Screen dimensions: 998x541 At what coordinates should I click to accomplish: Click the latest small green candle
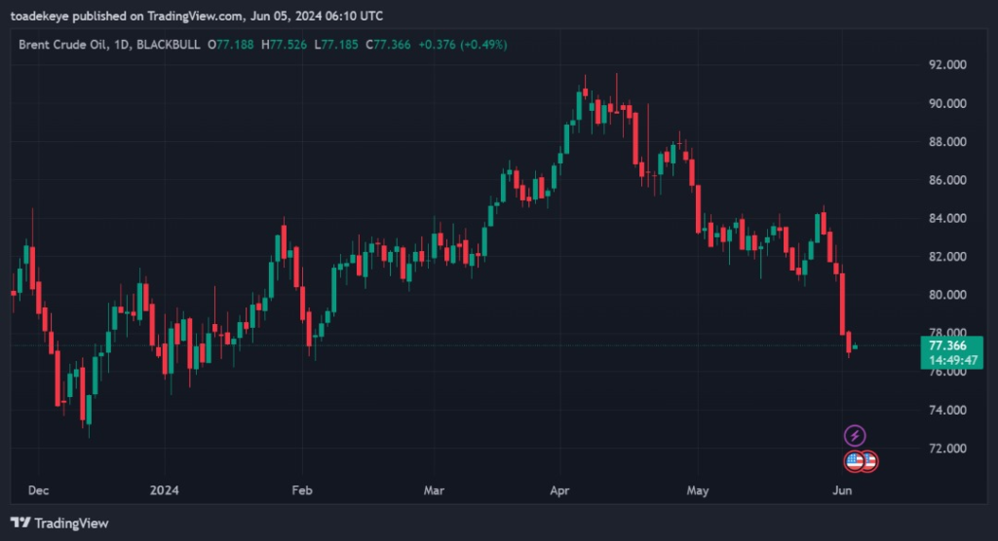coord(855,346)
